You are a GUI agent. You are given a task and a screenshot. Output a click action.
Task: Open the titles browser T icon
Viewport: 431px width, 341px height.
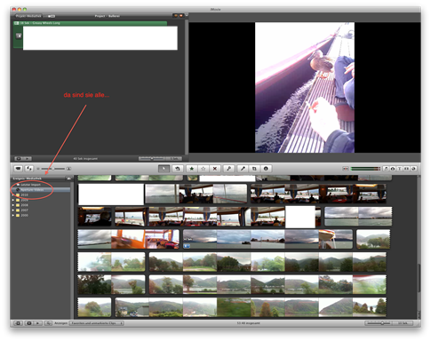tap(400, 169)
